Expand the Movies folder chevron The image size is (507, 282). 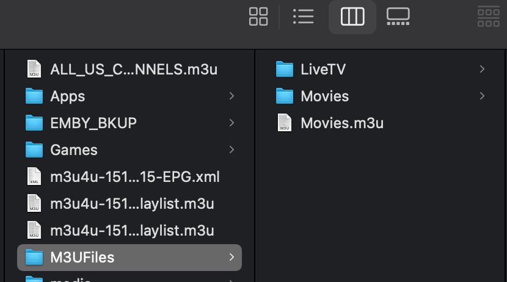[x=482, y=96]
